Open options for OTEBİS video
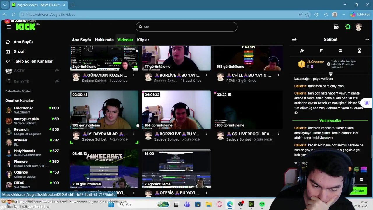Image resolution: width=373 pixels, height=210 pixels. 206,193
